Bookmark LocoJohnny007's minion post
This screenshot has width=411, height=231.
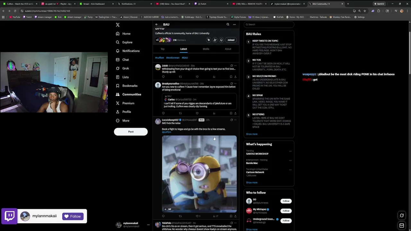point(231,216)
